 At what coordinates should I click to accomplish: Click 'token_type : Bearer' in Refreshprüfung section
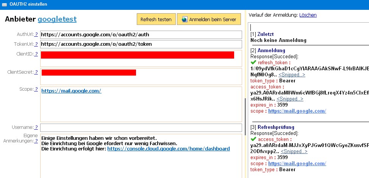click(x=273, y=170)
